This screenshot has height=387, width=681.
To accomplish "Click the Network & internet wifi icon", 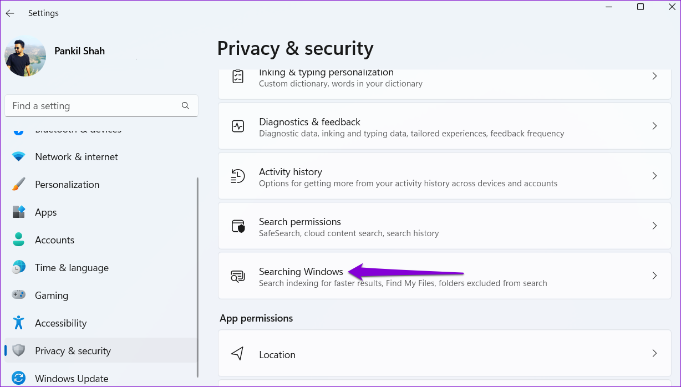I will [x=19, y=157].
